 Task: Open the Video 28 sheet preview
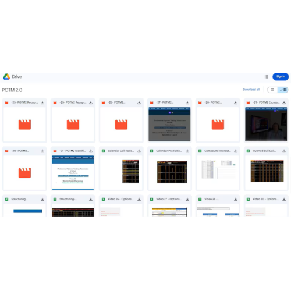[x=218, y=210]
